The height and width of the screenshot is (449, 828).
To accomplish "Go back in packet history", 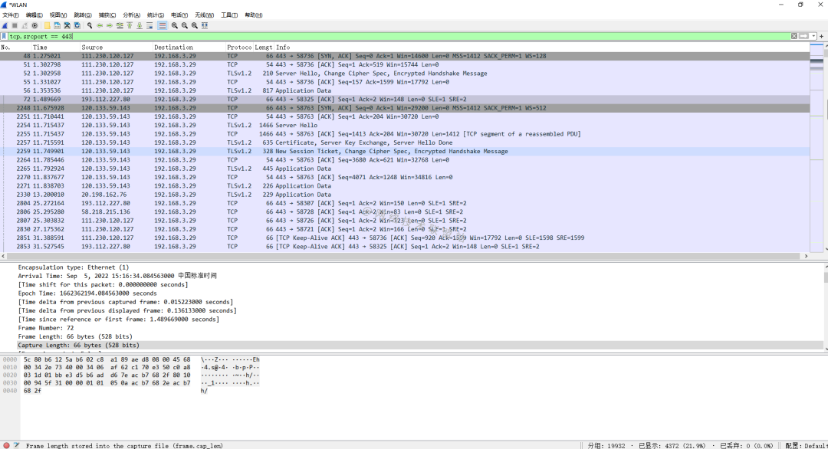I will (99, 25).
